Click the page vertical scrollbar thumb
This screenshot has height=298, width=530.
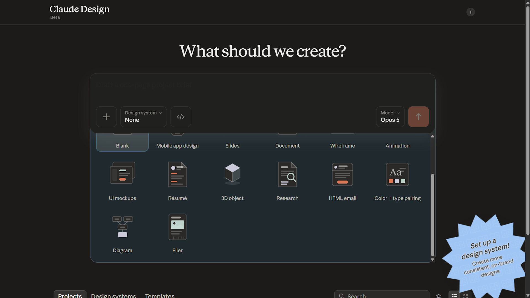(x=528, y=120)
